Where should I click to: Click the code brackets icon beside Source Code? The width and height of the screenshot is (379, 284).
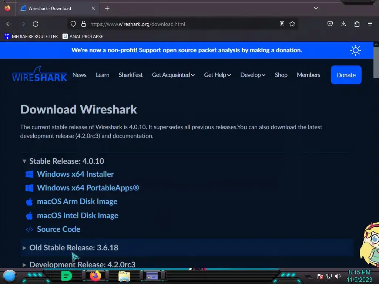click(x=30, y=229)
